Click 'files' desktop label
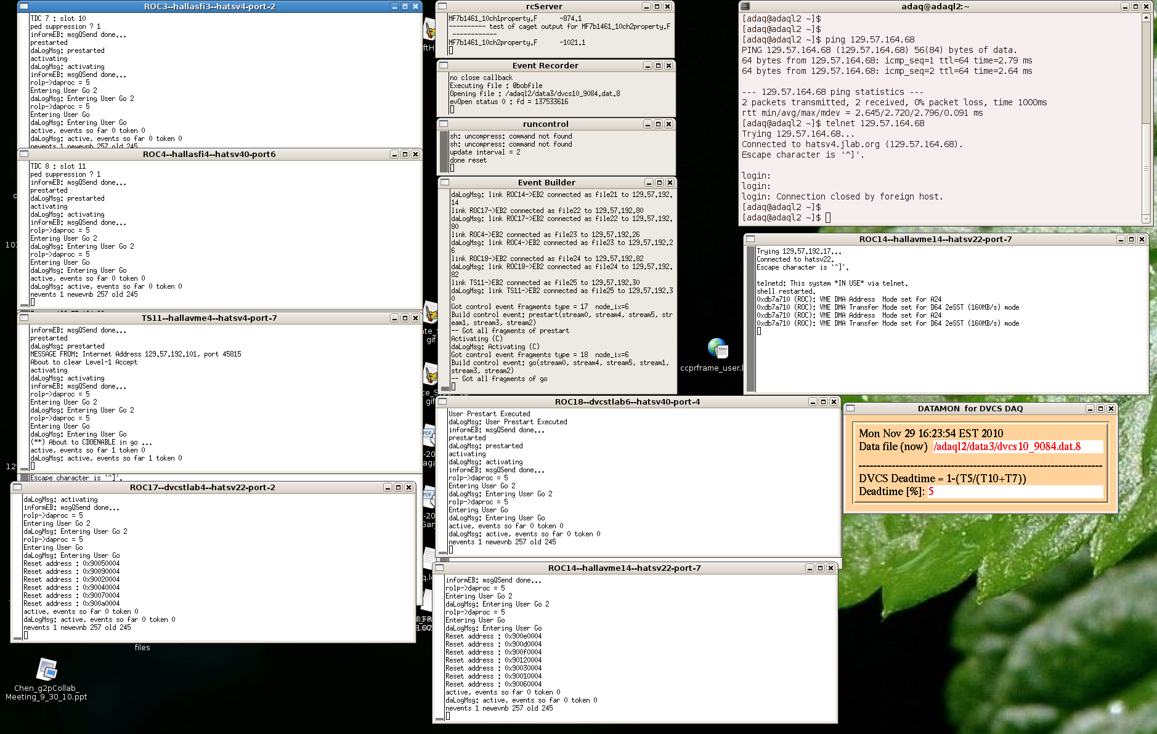This screenshot has height=734, width=1157. 142,647
